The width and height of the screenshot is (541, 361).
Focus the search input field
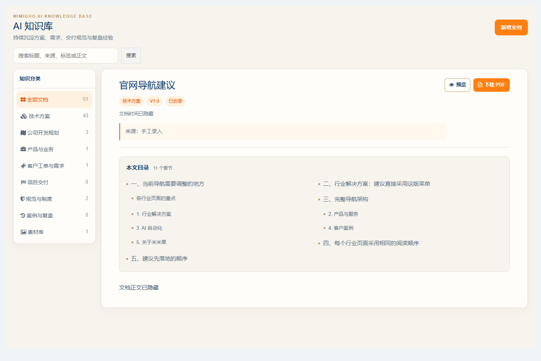[66, 56]
